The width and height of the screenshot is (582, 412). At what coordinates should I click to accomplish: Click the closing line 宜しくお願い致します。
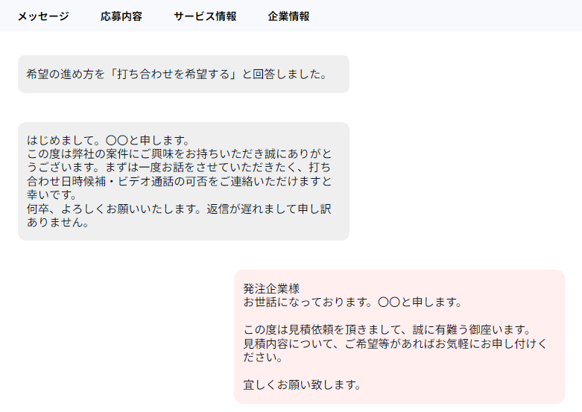point(303,385)
